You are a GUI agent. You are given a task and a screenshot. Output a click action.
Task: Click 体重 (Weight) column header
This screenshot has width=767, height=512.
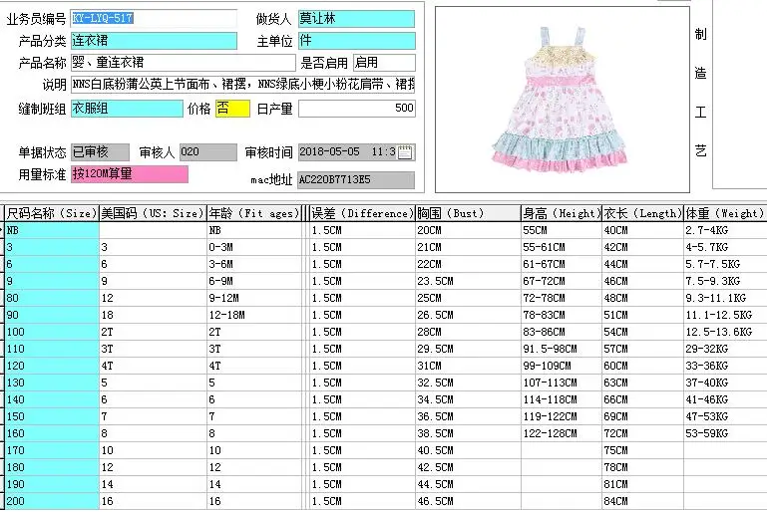(725, 213)
